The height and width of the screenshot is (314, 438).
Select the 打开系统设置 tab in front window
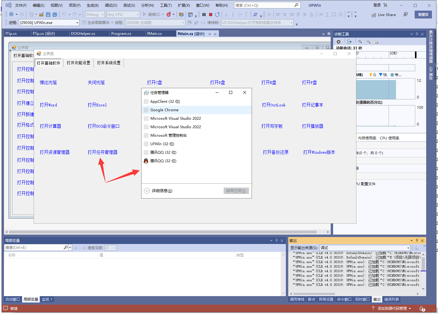coord(109,63)
